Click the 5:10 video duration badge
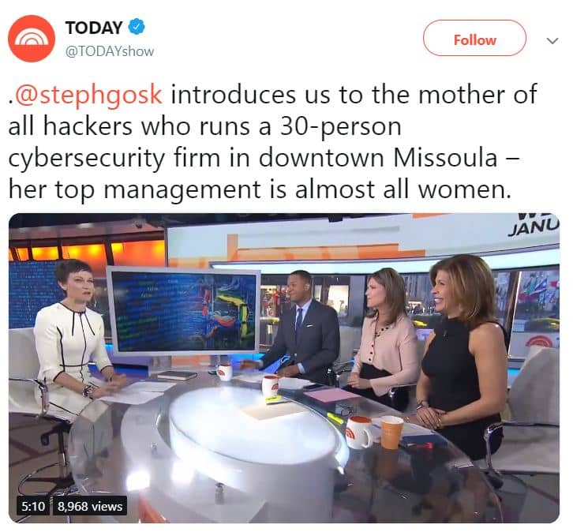The image size is (573, 532). pos(33,506)
